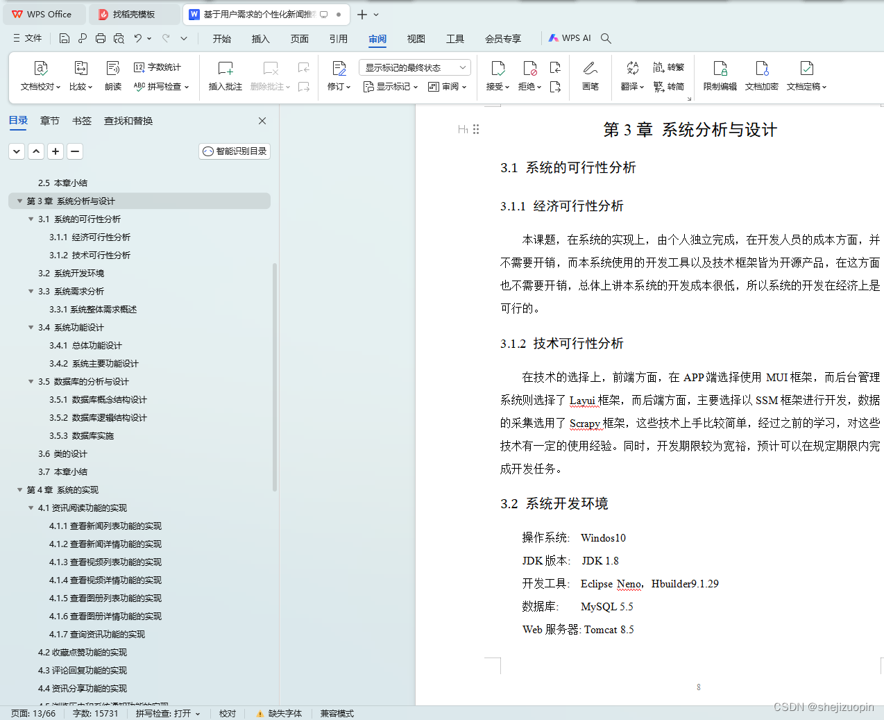Click the collapse-up chevron button in outline pane

tap(37, 151)
